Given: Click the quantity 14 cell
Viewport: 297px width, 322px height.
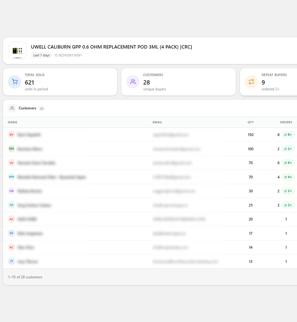Looking at the screenshot, I should (250, 247).
